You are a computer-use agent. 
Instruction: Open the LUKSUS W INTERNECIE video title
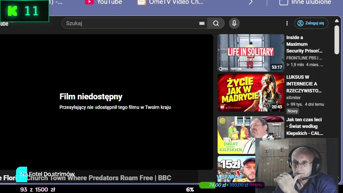coord(304,84)
